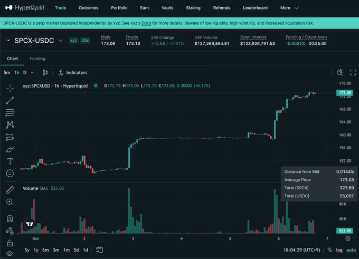359x259 pixels.
Task: Click the 173.05 current price label
Action: click(x=344, y=93)
